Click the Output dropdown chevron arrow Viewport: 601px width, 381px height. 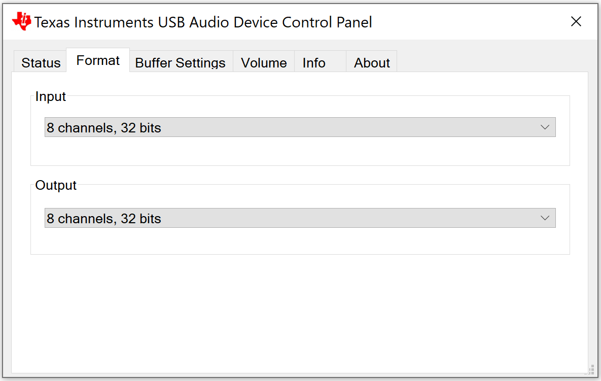coord(545,218)
